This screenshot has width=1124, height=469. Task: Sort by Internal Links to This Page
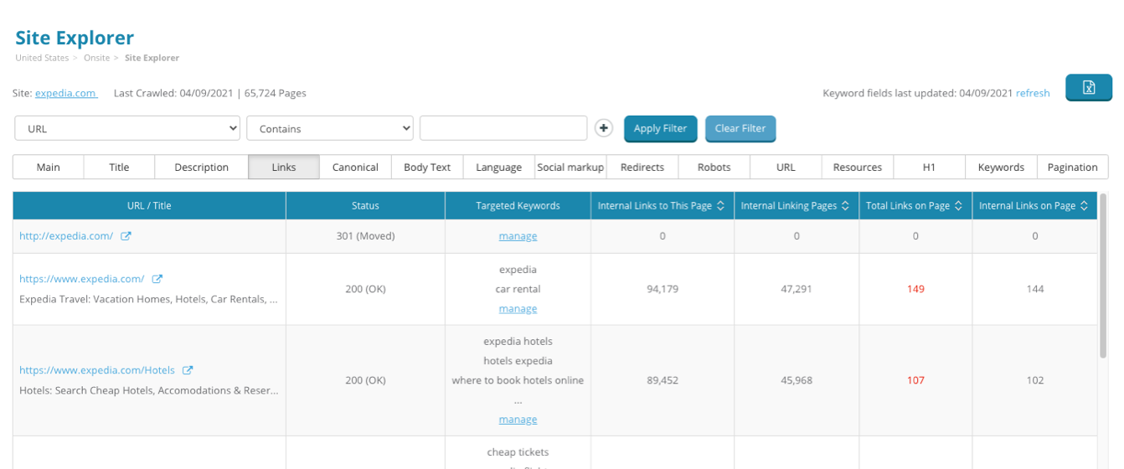pos(719,206)
